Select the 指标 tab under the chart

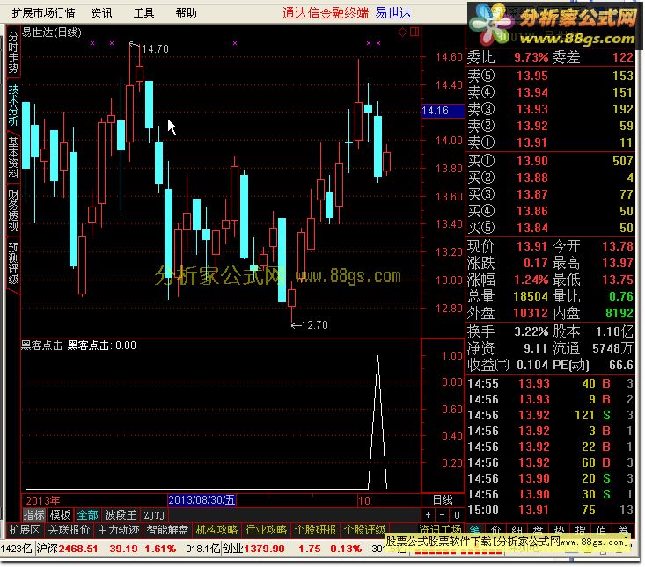point(33,515)
